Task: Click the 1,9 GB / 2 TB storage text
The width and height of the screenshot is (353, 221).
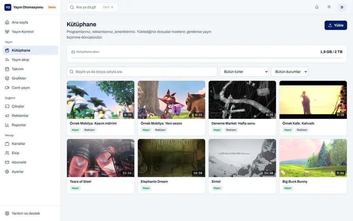Action: (331, 52)
